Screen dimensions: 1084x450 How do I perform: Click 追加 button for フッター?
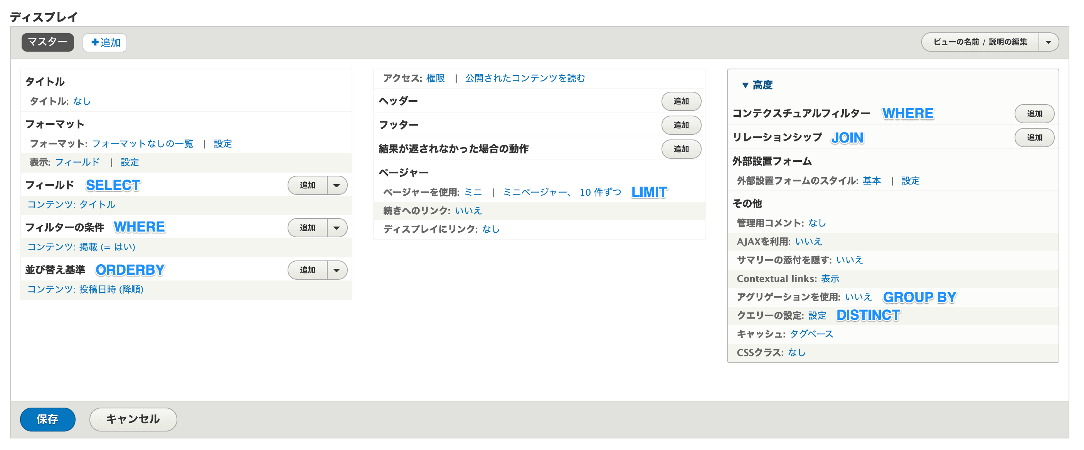[x=681, y=125]
